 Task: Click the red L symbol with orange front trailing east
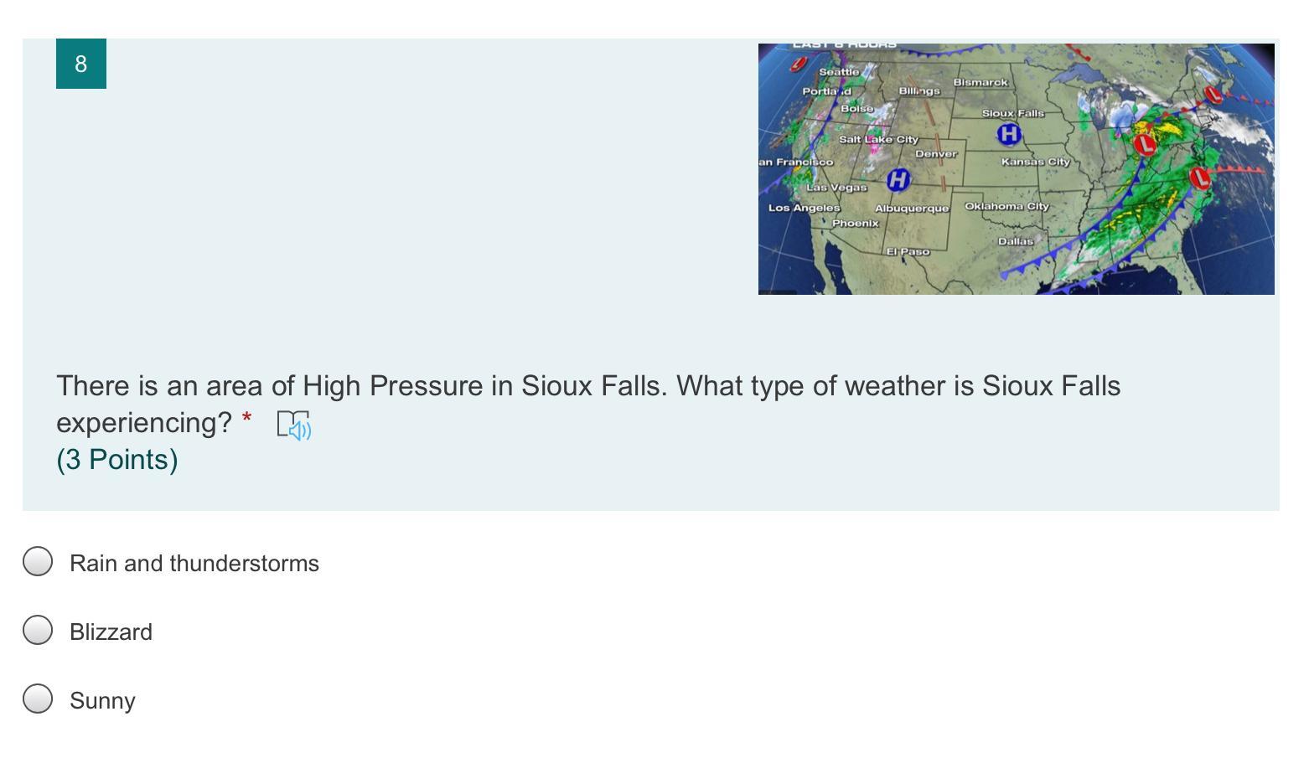coord(1201,178)
